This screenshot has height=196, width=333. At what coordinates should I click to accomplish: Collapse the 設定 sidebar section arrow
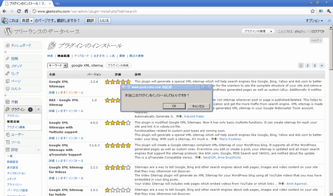[x=39, y=150]
